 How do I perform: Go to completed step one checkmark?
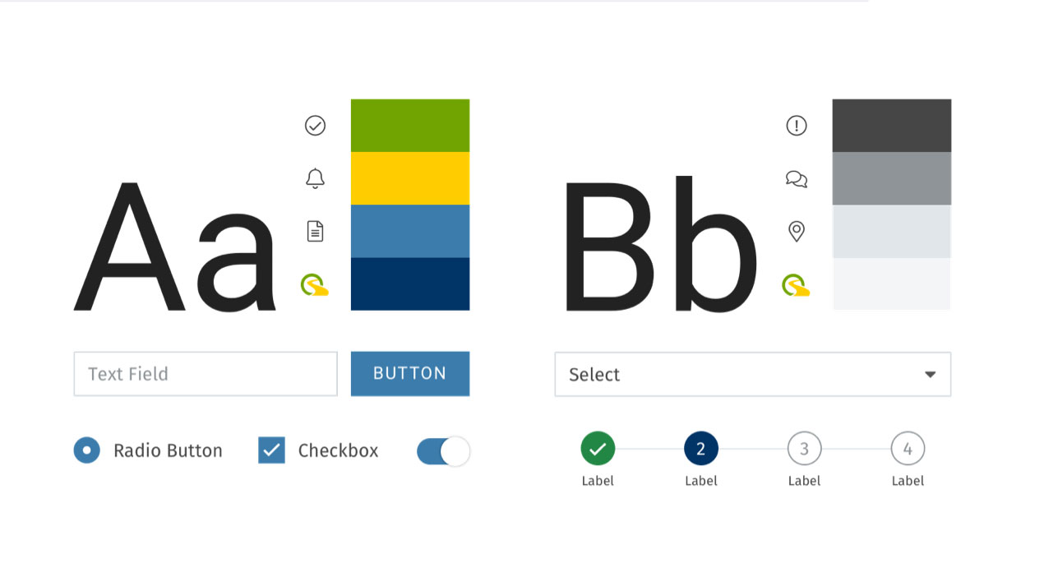pos(598,449)
